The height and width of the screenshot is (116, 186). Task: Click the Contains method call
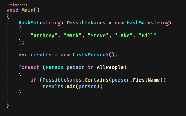click(x=97, y=80)
